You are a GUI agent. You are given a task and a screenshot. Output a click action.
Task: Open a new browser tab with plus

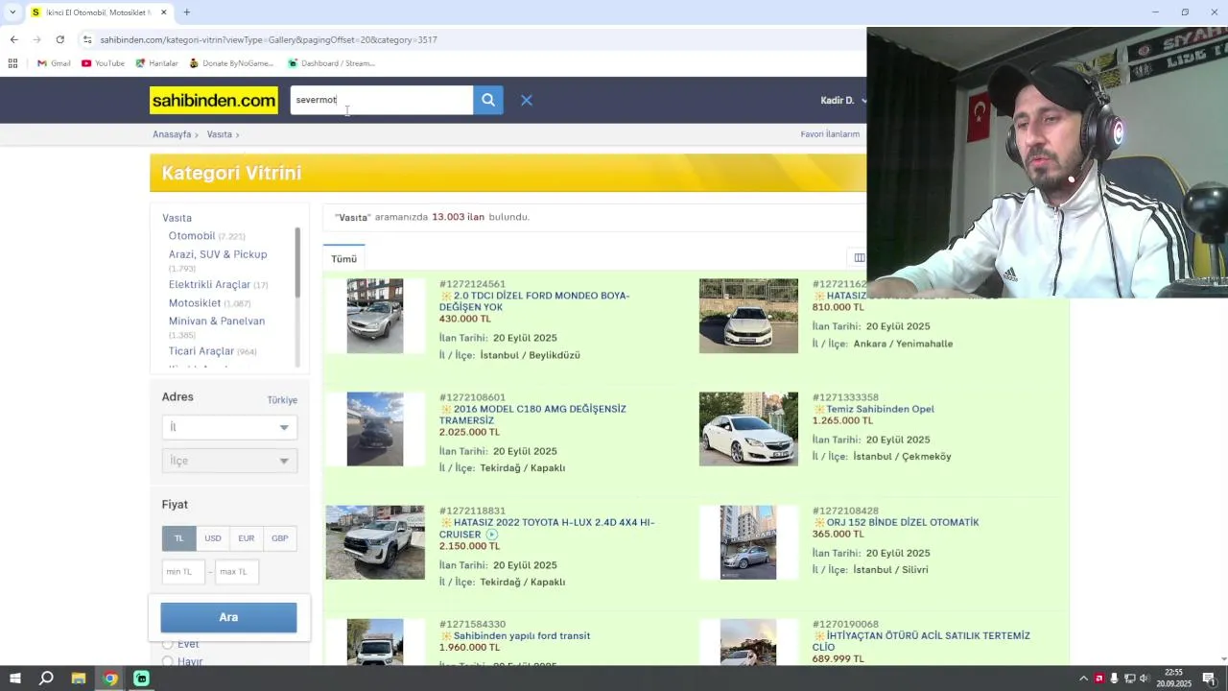187,12
